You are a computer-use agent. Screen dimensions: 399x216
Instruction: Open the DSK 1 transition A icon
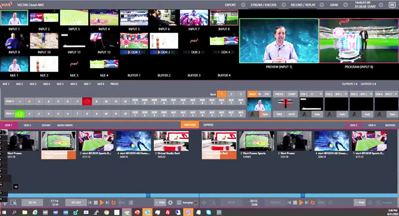tap(304, 114)
